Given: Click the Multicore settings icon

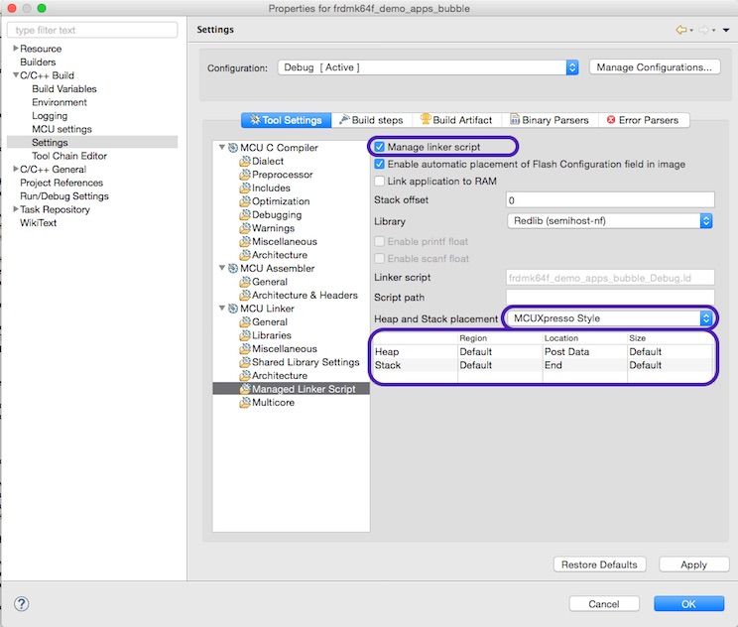Looking at the screenshot, I should point(245,403).
